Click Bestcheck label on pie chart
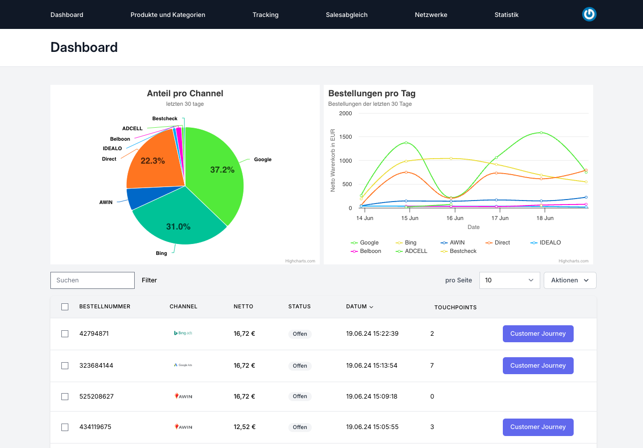Viewport: 643px width, 448px height. 165,119
